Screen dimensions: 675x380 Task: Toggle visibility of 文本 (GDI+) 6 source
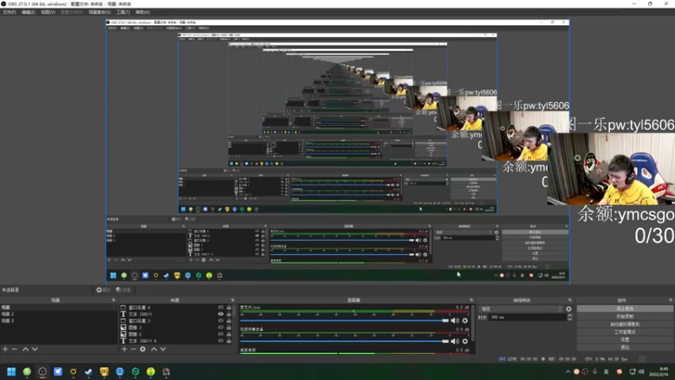coord(221,341)
